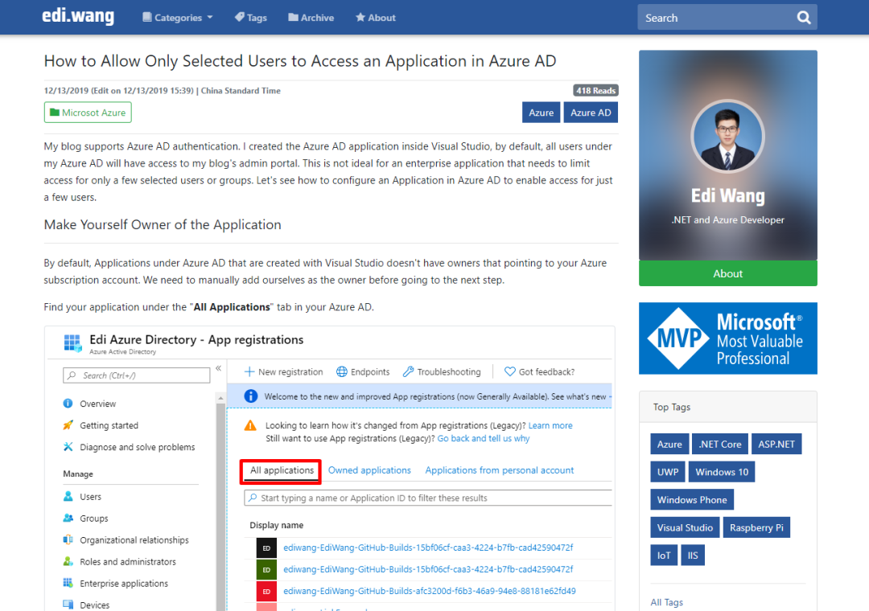869x611 pixels.
Task: Select the UWP tag
Action: click(668, 472)
